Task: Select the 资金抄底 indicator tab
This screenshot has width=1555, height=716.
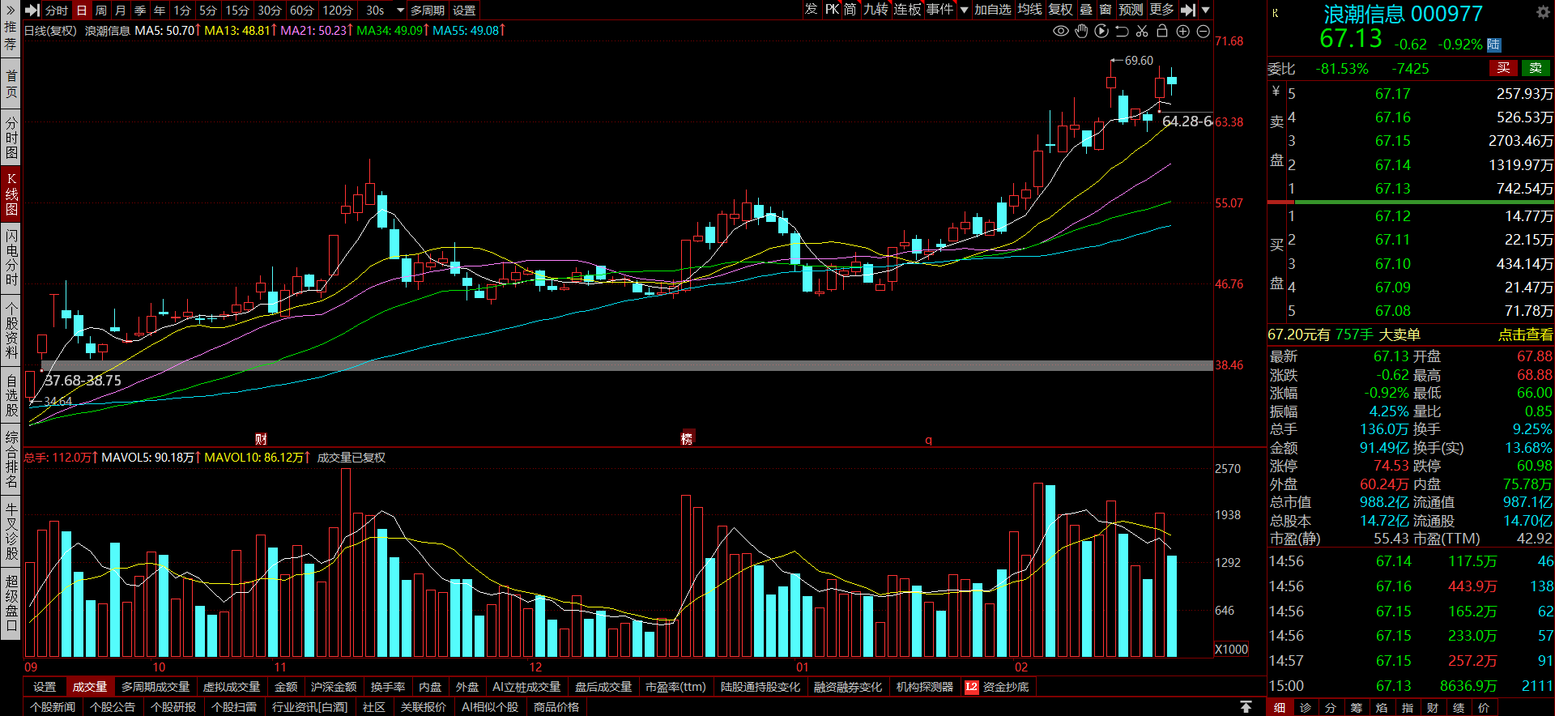Action: pyautogui.click(x=1006, y=687)
